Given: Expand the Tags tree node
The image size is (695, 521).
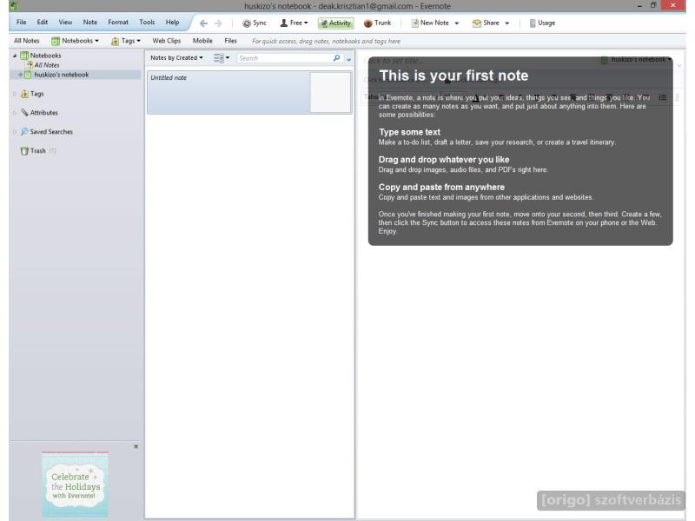Looking at the screenshot, I should 15,94.
